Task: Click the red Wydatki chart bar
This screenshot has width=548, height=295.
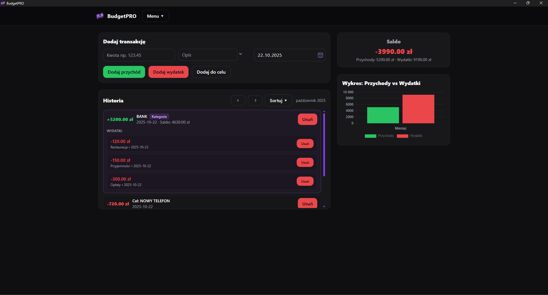Action: click(418, 109)
